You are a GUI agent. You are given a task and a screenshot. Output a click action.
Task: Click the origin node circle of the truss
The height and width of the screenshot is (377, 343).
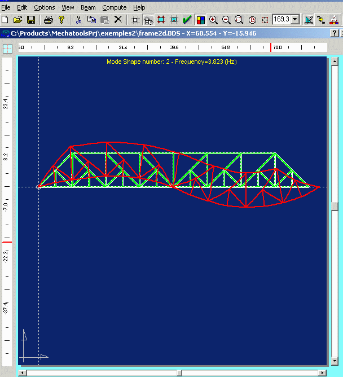[x=38, y=187]
